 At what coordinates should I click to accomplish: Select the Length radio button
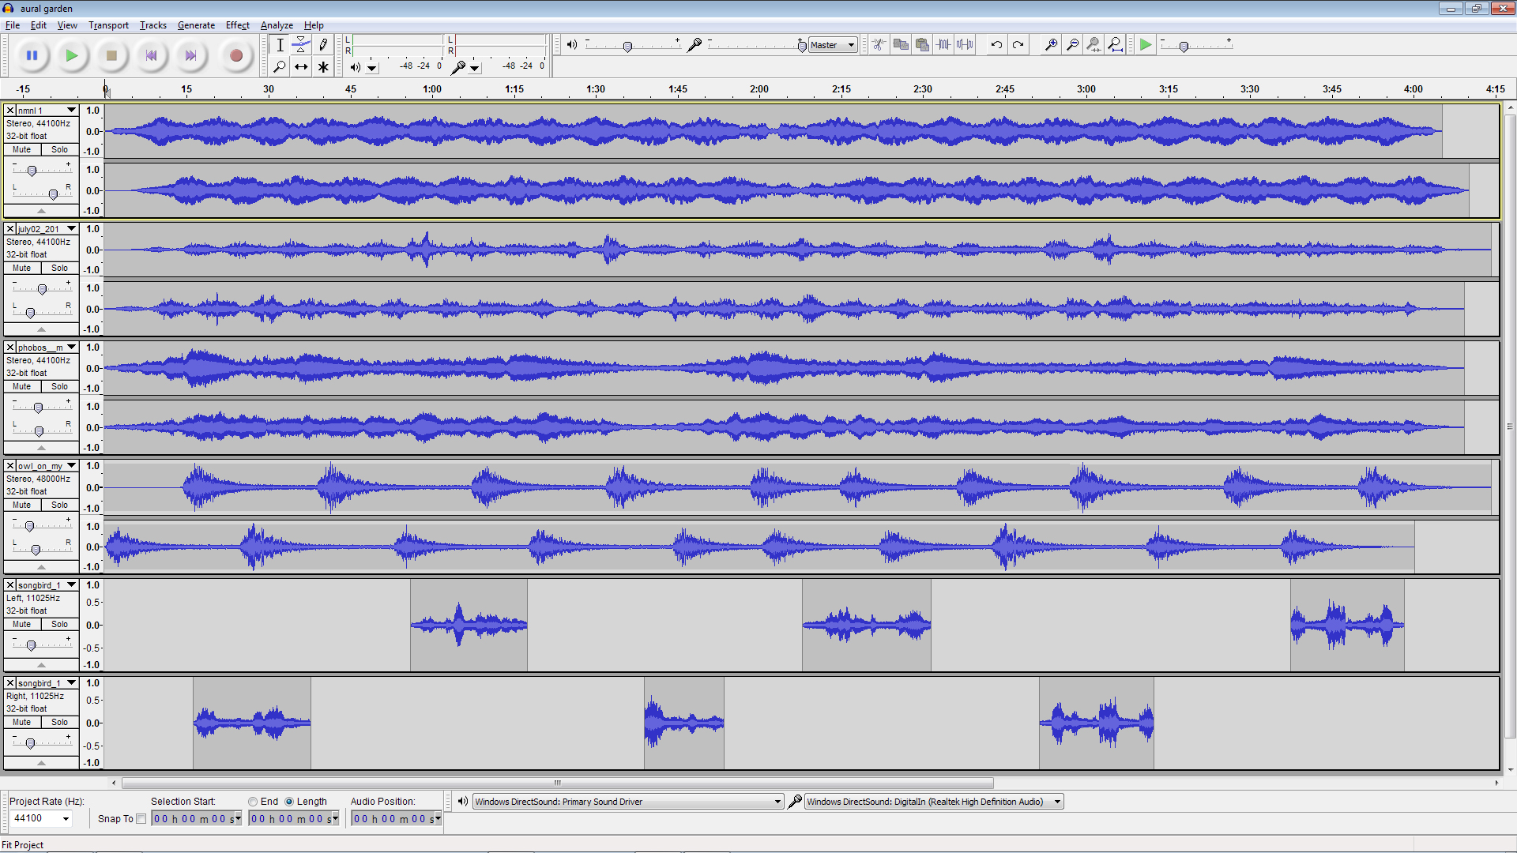pos(289,802)
